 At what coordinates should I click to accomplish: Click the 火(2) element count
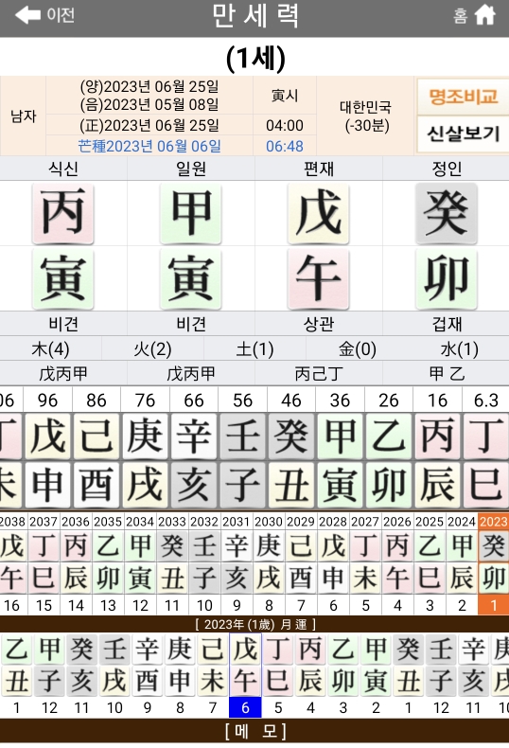[x=152, y=349]
